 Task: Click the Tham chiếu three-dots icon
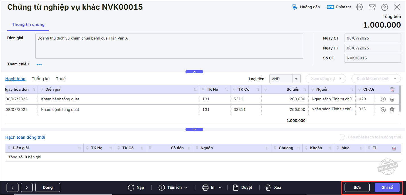click(x=39, y=65)
